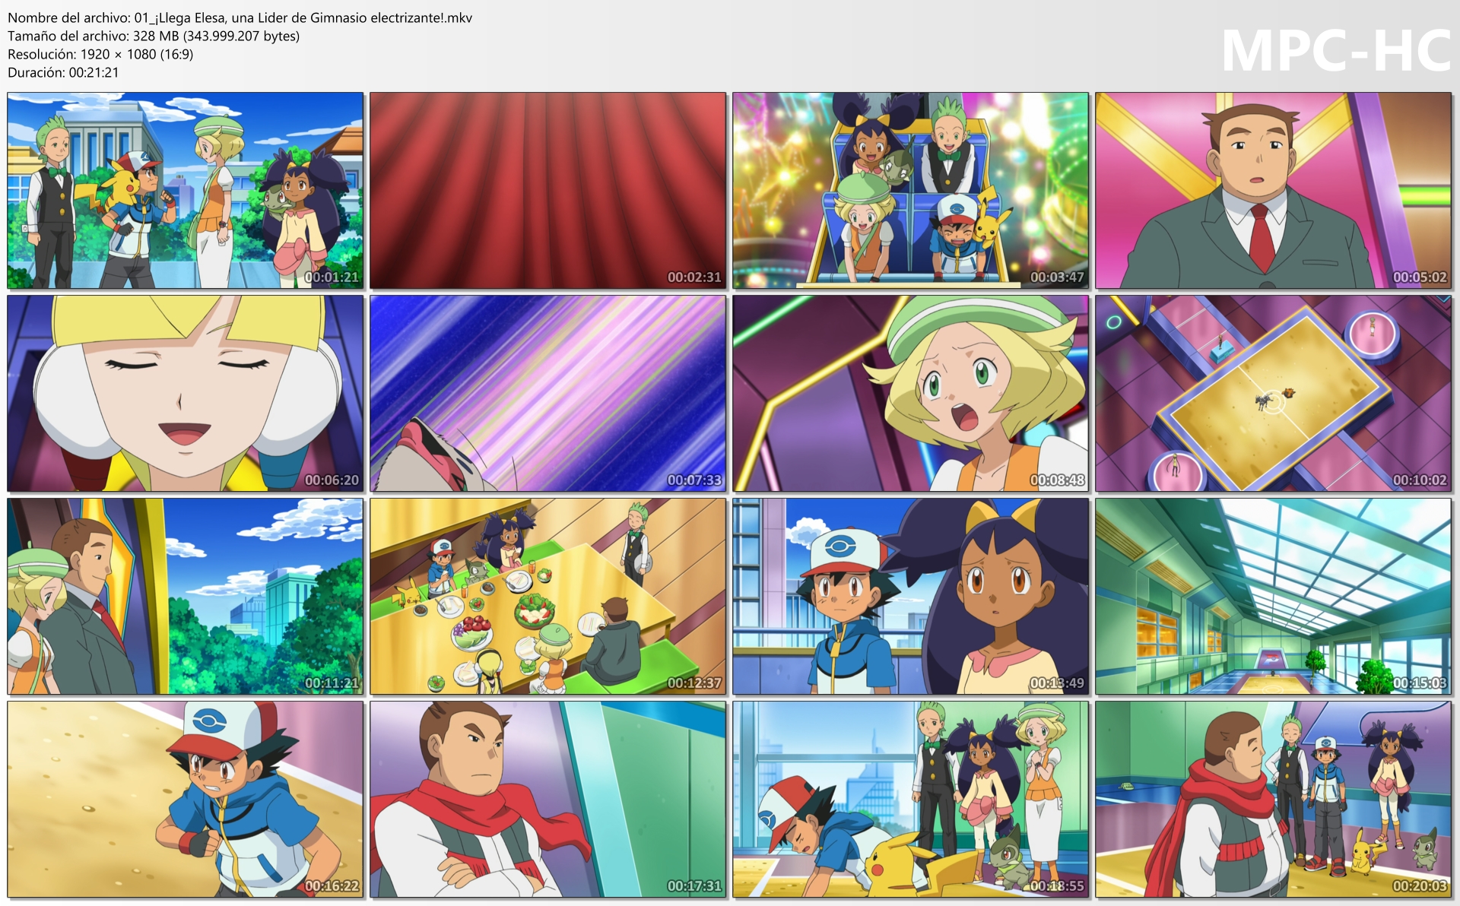Open the thumbnail stamped 00:03:47
Image resolution: width=1460 pixels, height=906 pixels.
coord(911,191)
